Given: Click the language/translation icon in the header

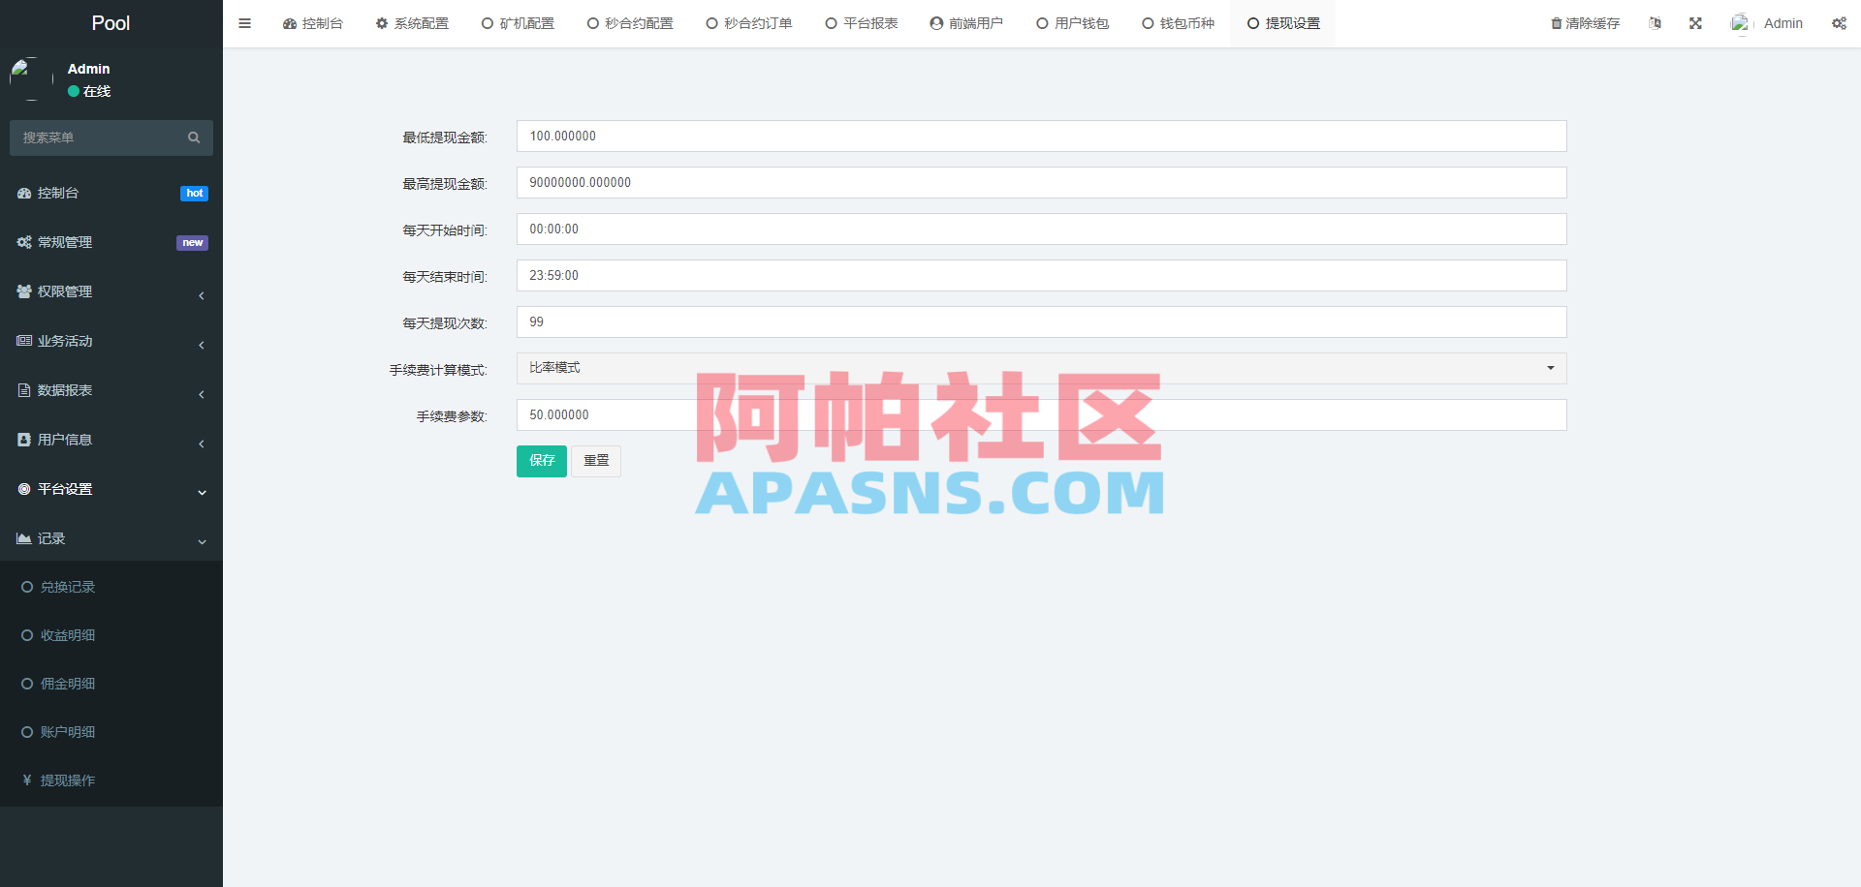Looking at the screenshot, I should pyautogui.click(x=1655, y=22).
